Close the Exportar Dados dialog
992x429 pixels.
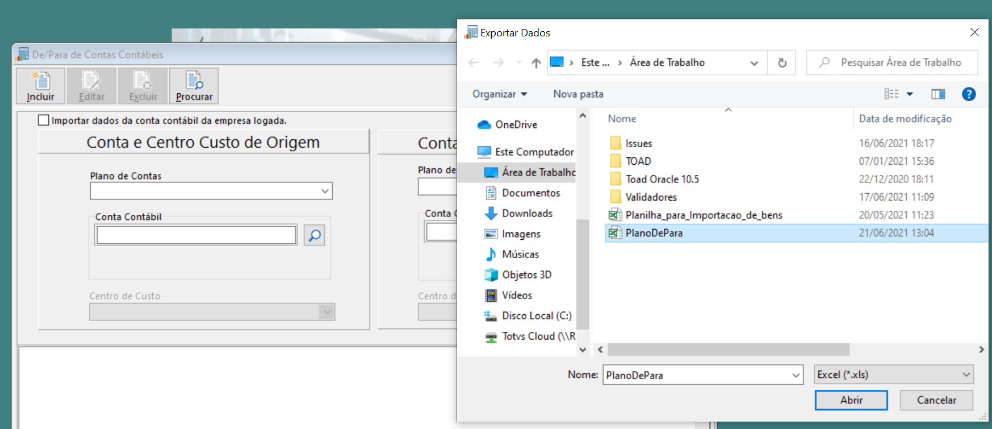tap(974, 32)
